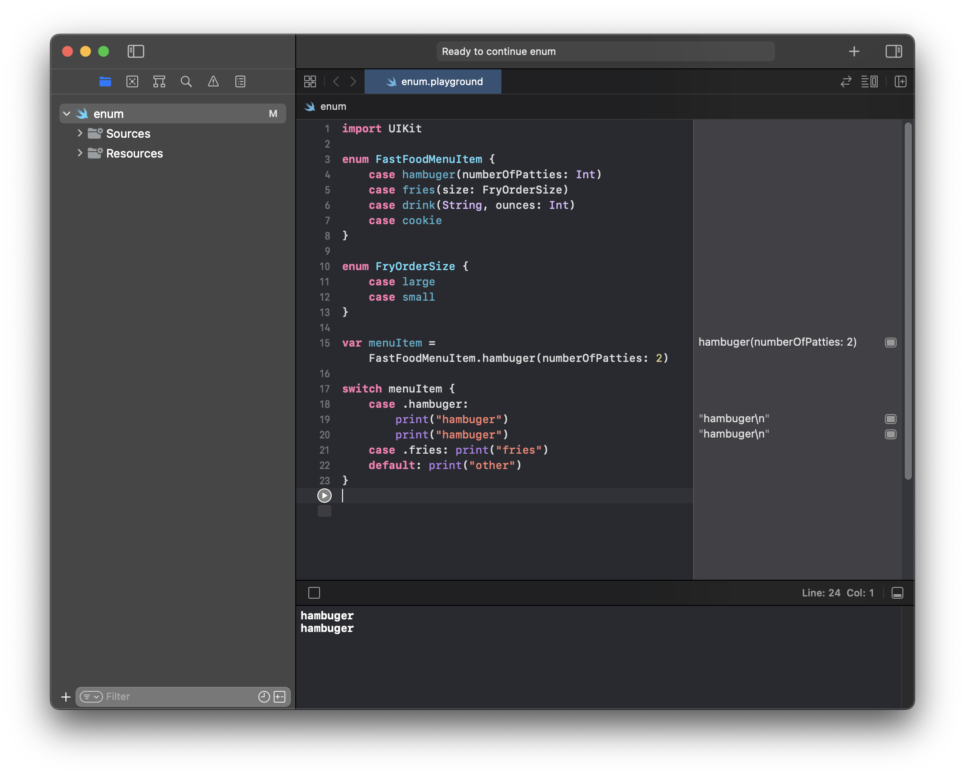Run playground with the play button
The height and width of the screenshot is (776, 965).
[324, 496]
